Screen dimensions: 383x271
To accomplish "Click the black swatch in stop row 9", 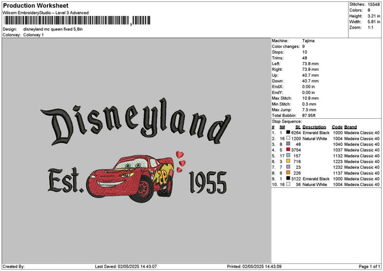I will point(289,178).
